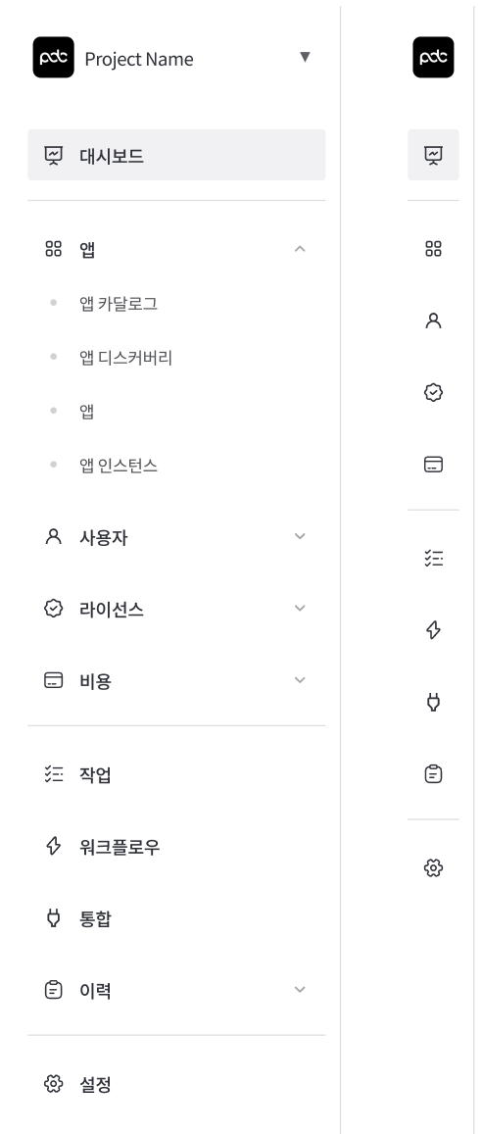This screenshot has height=1134, width=482.
Task: Click workflow lightning icon in collapsed sidebar
Action: (x=433, y=630)
